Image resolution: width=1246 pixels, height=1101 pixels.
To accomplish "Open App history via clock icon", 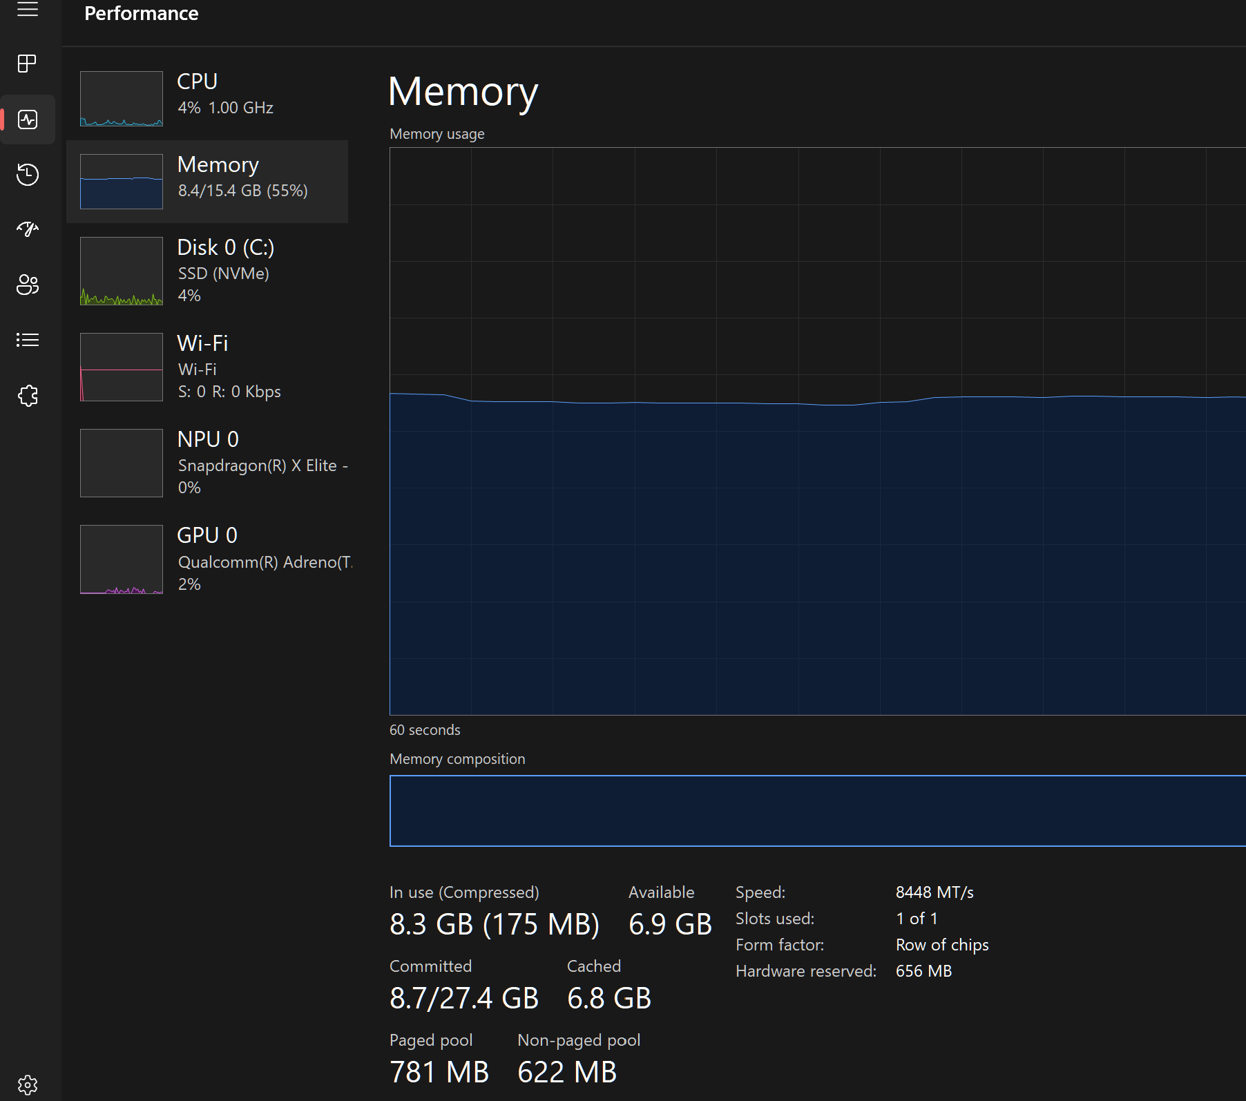I will pyautogui.click(x=28, y=175).
